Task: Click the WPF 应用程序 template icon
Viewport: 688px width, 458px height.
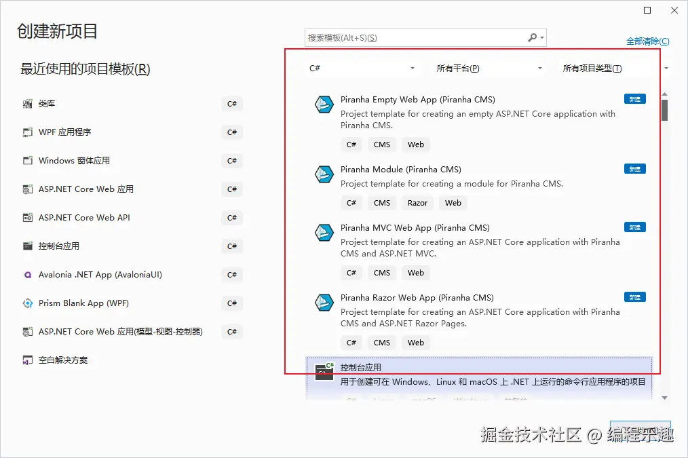Action: [x=28, y=132]
